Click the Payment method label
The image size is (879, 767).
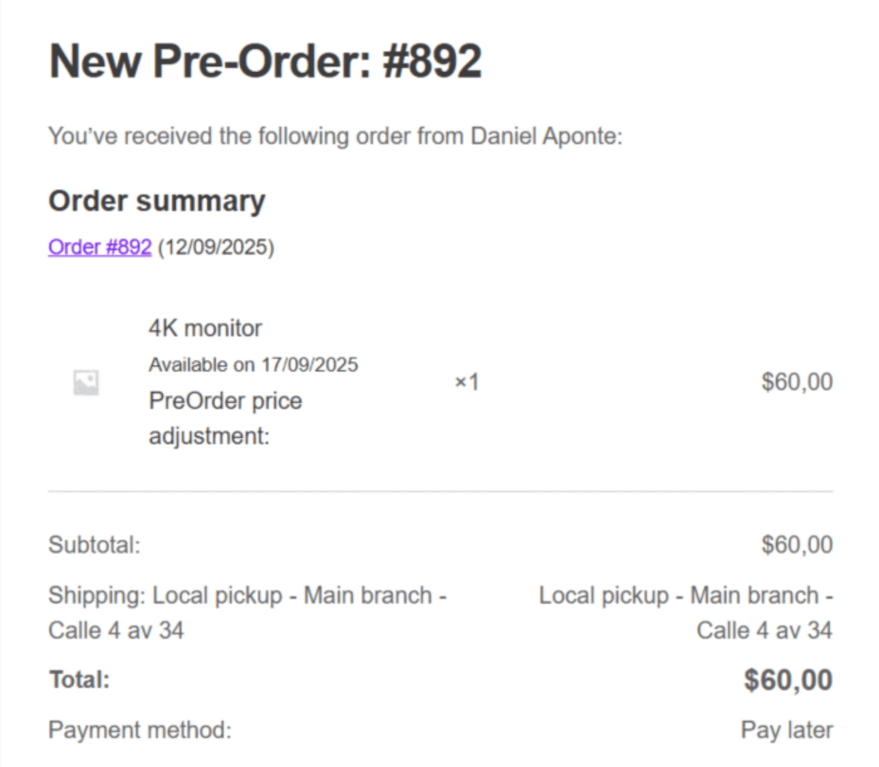click(139, 730)
